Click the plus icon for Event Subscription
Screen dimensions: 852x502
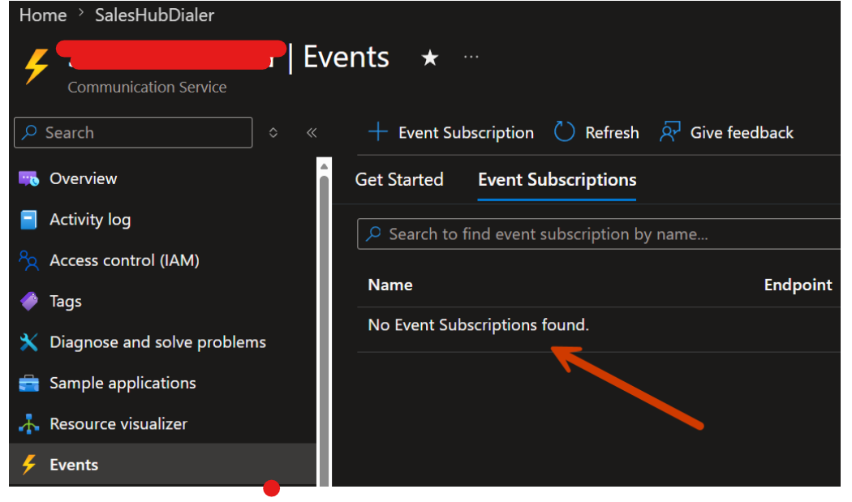pos(378,132)
